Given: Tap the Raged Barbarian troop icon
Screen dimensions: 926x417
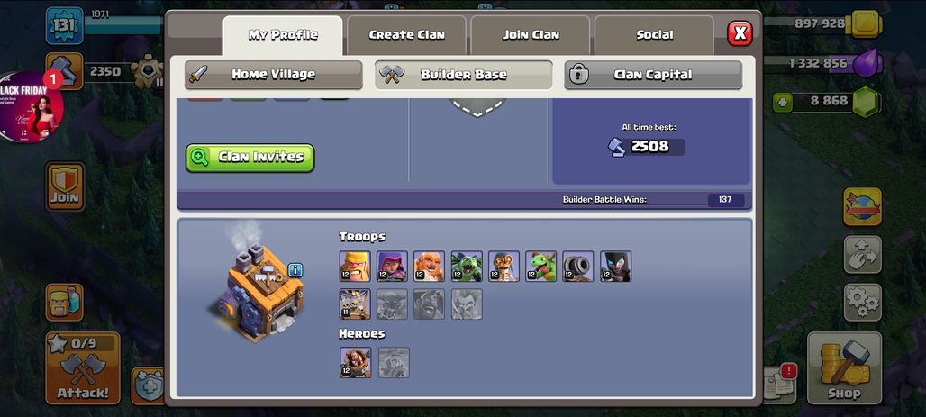Looking at the screenshot, I should coord(355,266).
